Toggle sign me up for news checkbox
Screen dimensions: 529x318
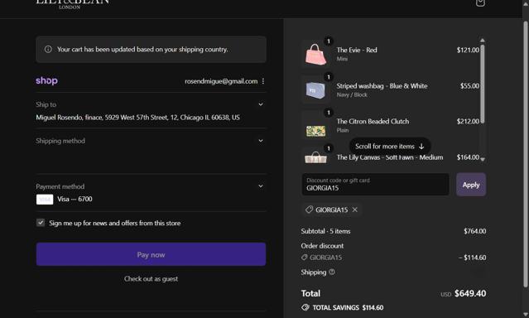(x=41, y=223)
